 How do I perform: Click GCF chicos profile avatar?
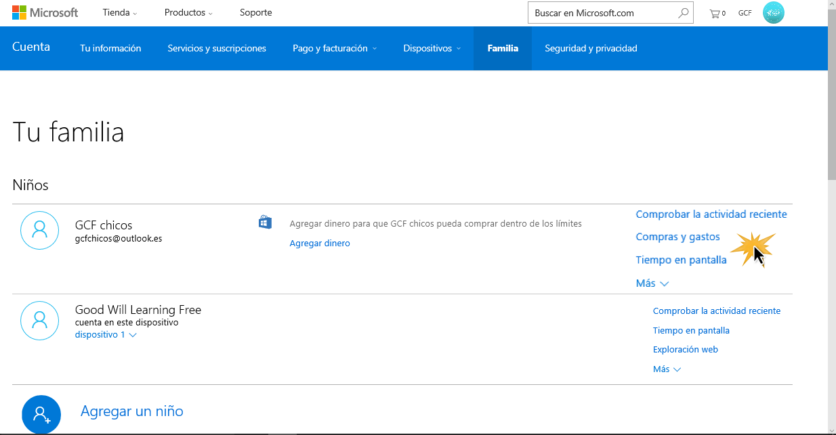coord(40,230)
